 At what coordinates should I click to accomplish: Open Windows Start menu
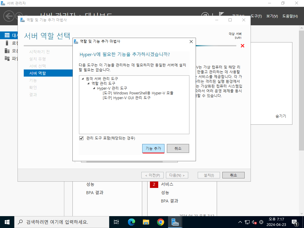(7, 222)
